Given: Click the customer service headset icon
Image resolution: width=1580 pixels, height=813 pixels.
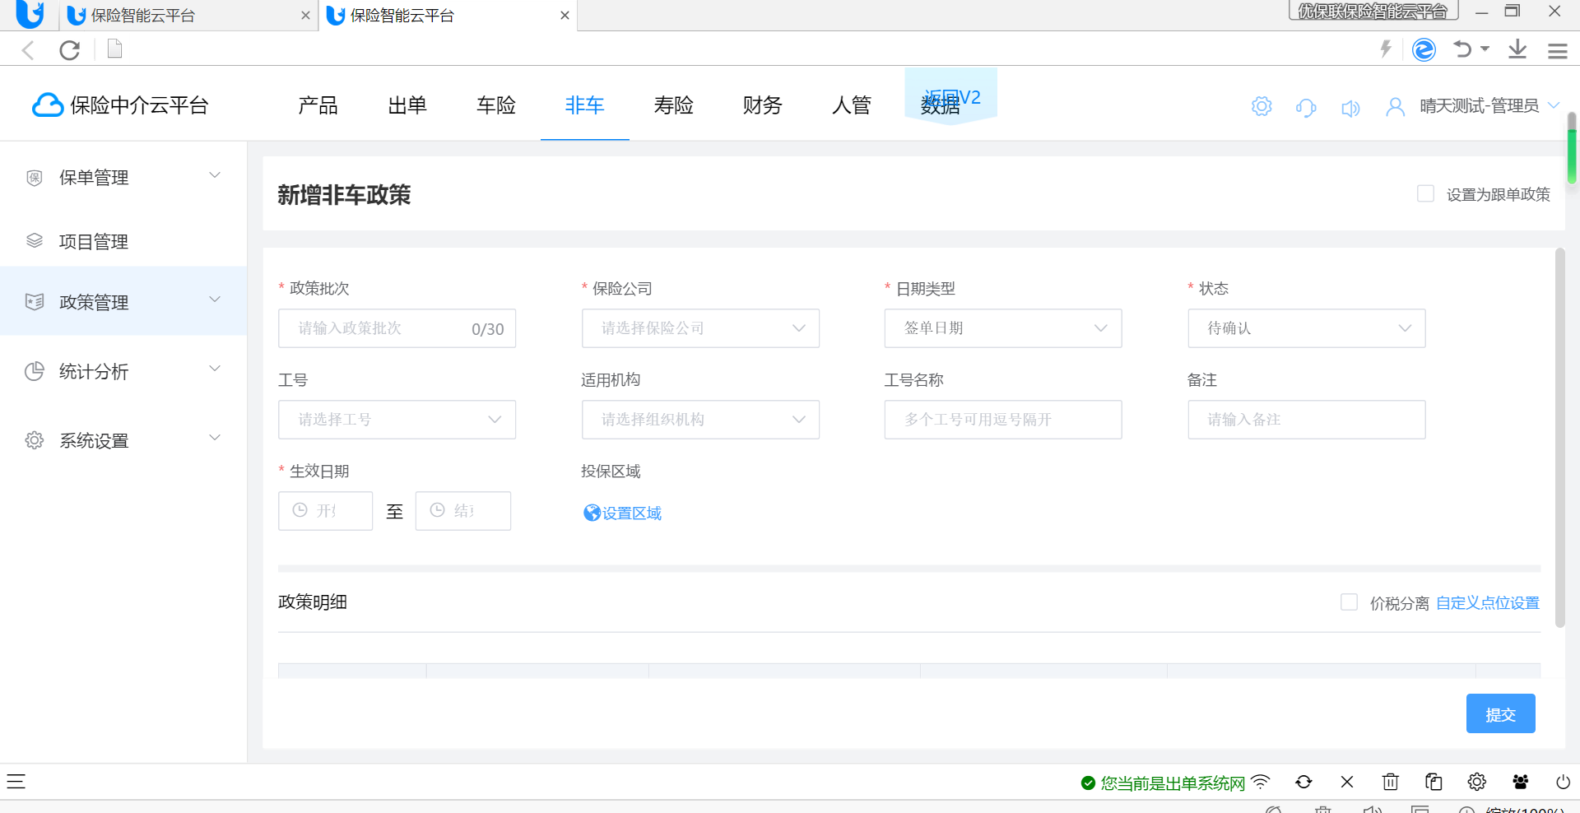Looking at the screenshot, I should pos(1306,107).
